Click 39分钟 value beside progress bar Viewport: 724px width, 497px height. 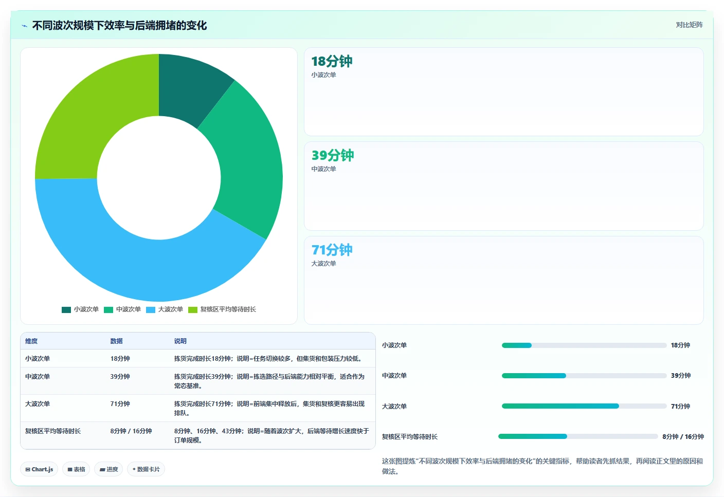click(x=681, y=376)
